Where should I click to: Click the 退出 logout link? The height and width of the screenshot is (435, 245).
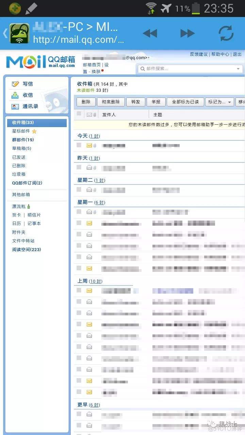238,54
